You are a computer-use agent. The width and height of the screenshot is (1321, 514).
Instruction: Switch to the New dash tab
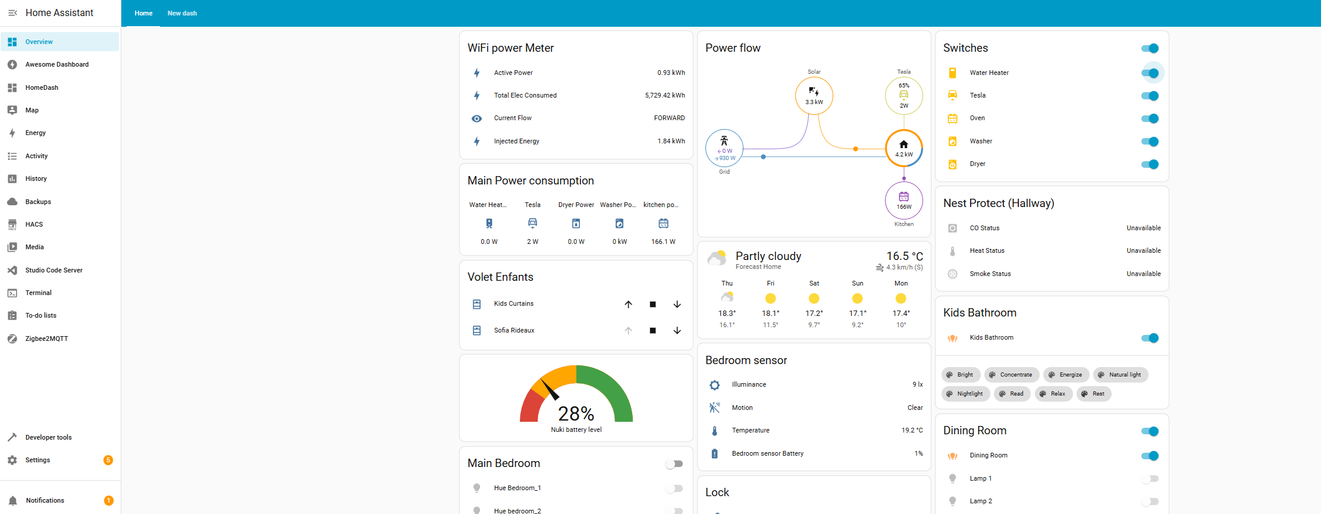pyautogui.click(x=182, y=13)
